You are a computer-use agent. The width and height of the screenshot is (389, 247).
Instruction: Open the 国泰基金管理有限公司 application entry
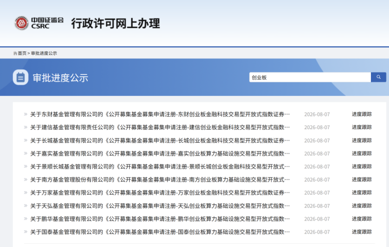[160, 232]
